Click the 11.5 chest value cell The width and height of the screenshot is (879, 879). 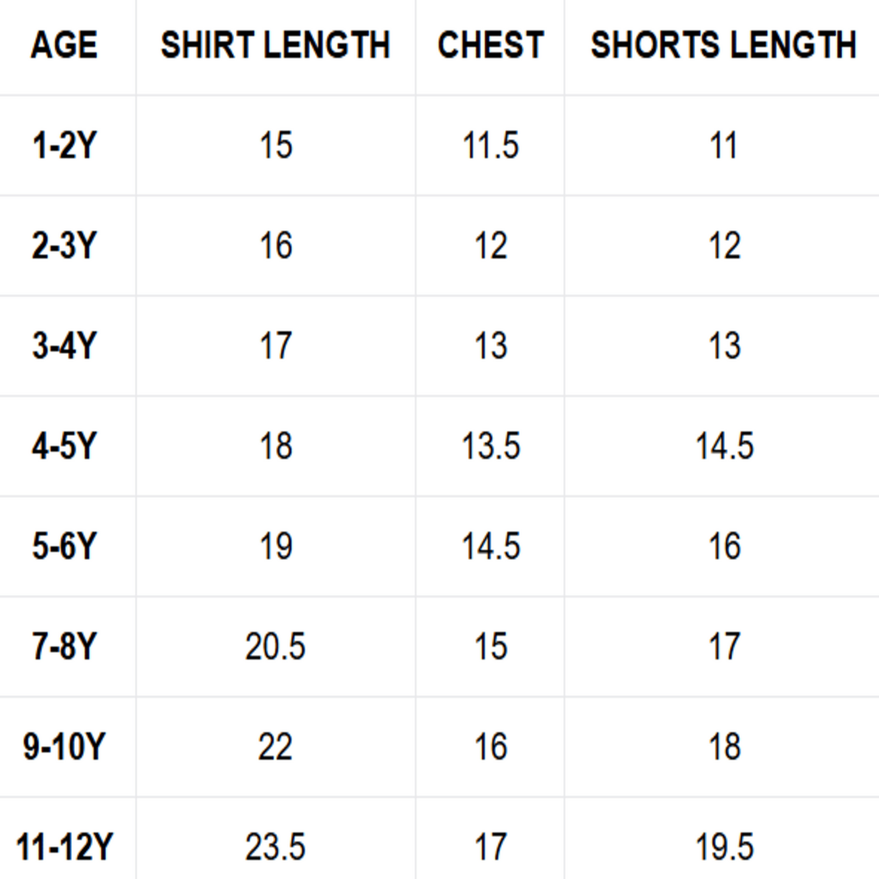[x=490, y=145]
